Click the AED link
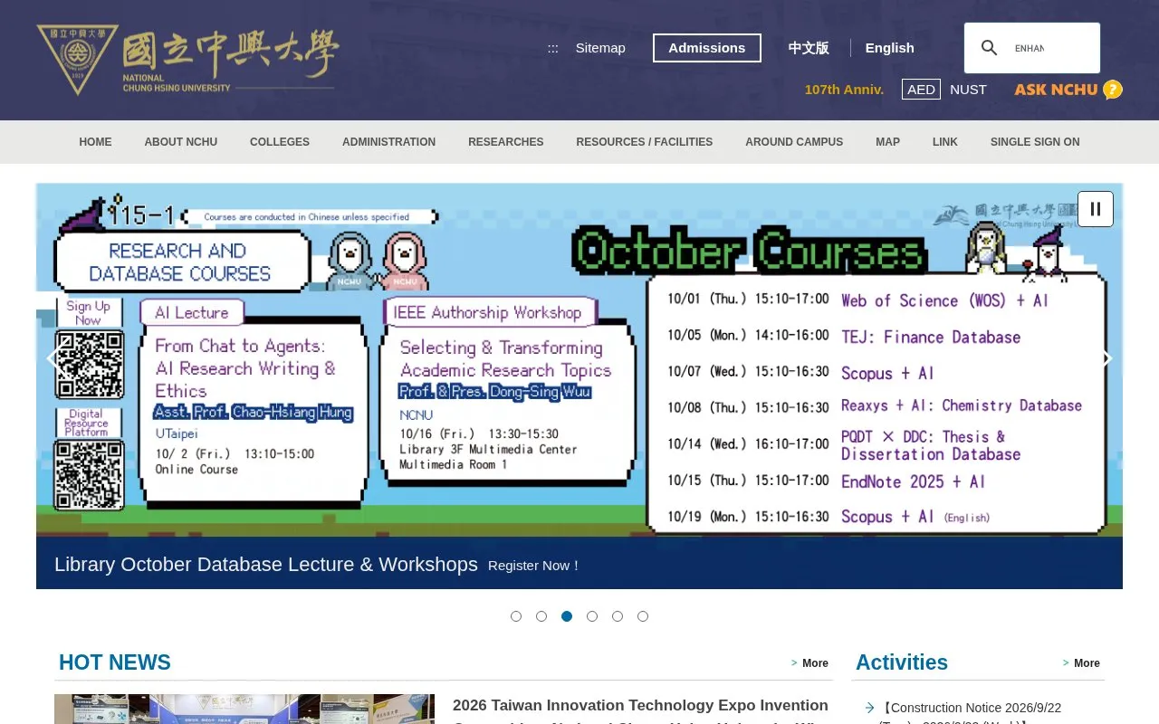Image resolution: width=1159 pixels, height=724 pixels. point(921,90)
